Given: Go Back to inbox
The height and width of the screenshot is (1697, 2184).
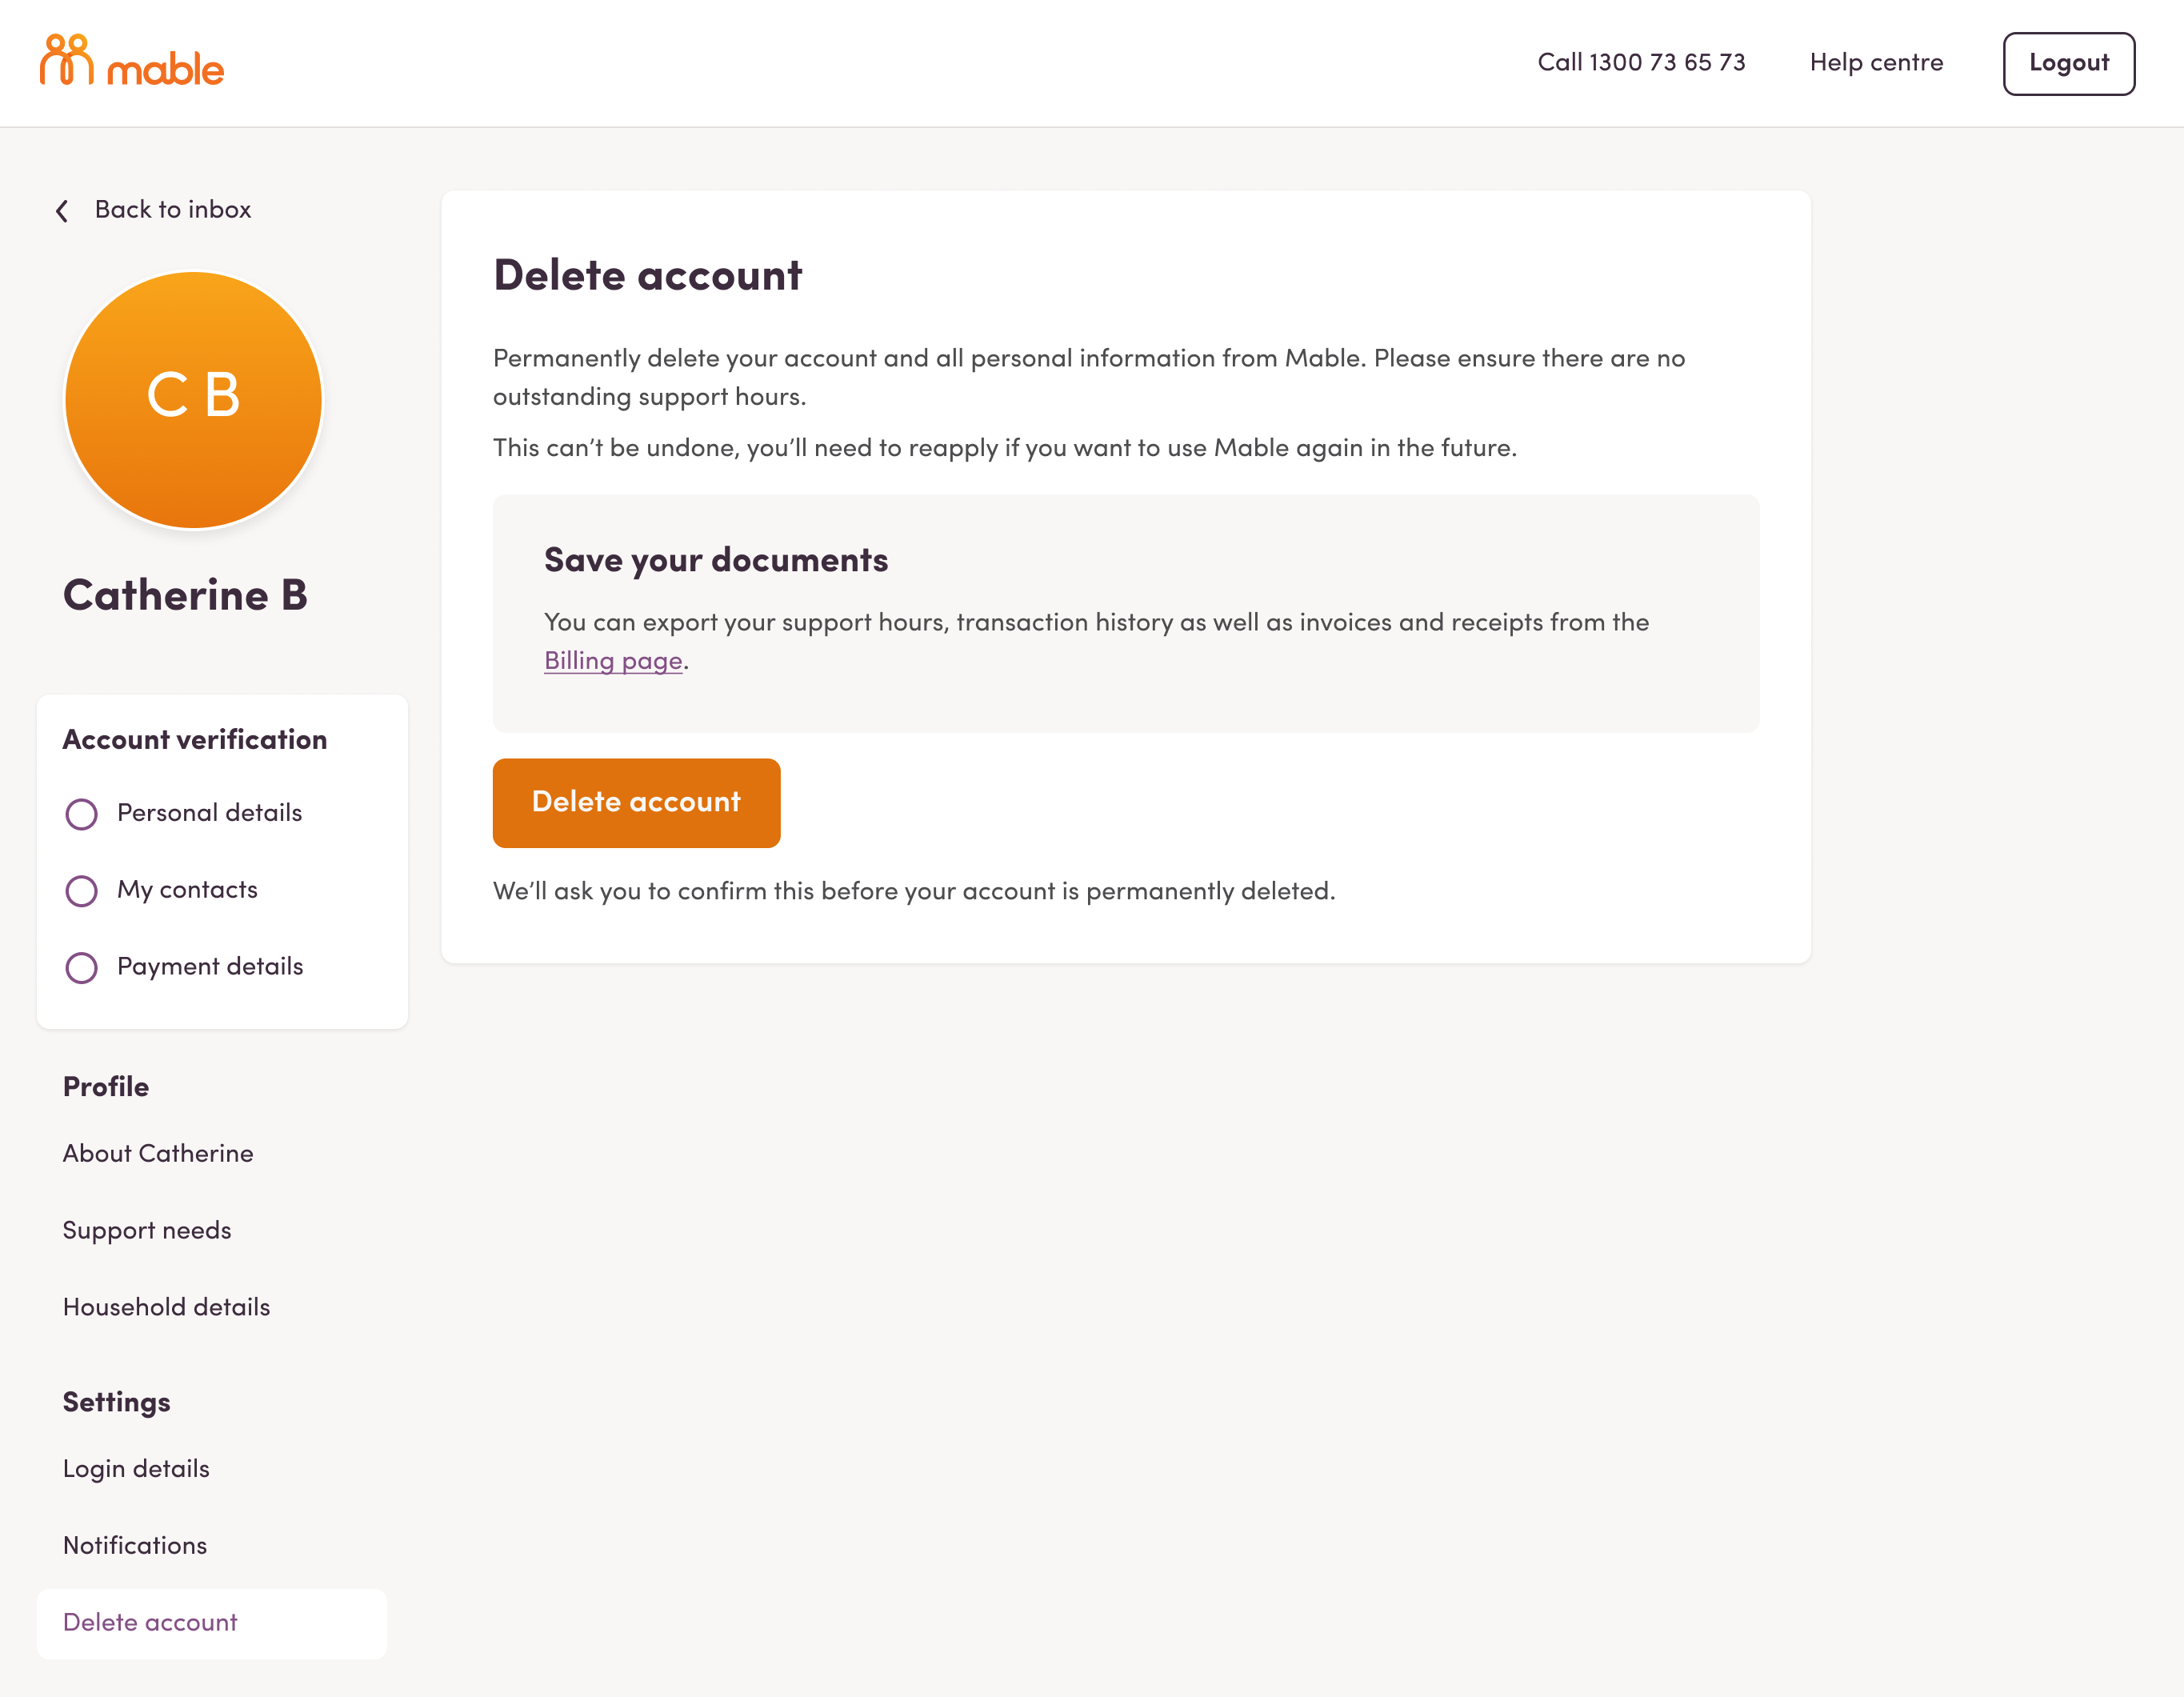Looking at the screenshot, I should (172, 210).
